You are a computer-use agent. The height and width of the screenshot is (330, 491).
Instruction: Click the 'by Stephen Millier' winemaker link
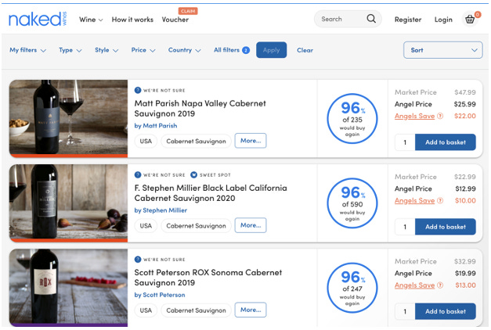[161, 210]
